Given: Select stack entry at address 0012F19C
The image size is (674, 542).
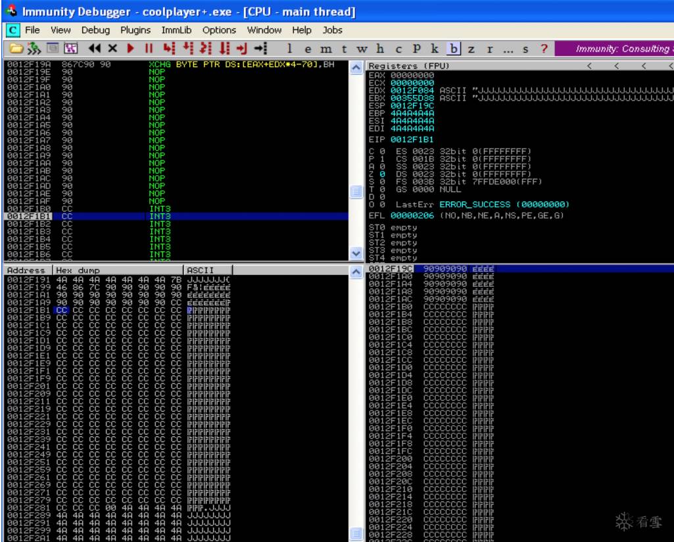Looking at the screenshot, I should coord(519,268).
